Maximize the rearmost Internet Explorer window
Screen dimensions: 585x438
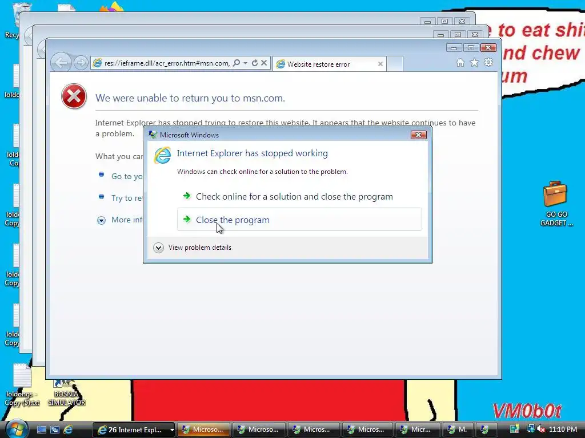pos(444,22)
